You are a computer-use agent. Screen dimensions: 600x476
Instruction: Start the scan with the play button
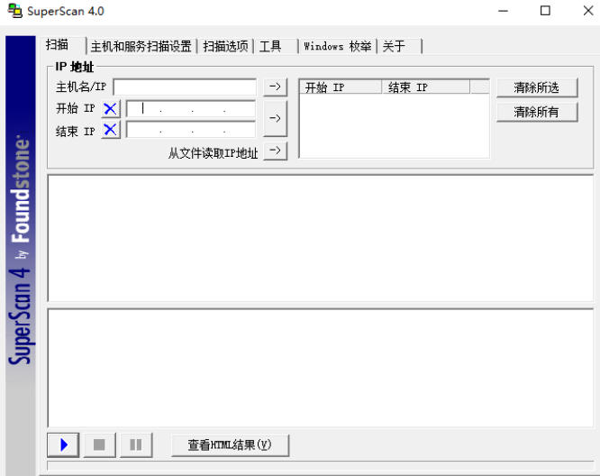tap(63, 444)
